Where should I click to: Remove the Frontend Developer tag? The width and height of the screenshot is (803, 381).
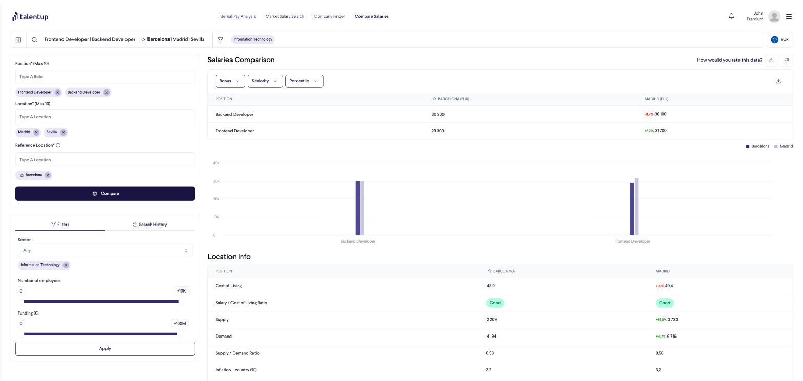pos(58,93)
